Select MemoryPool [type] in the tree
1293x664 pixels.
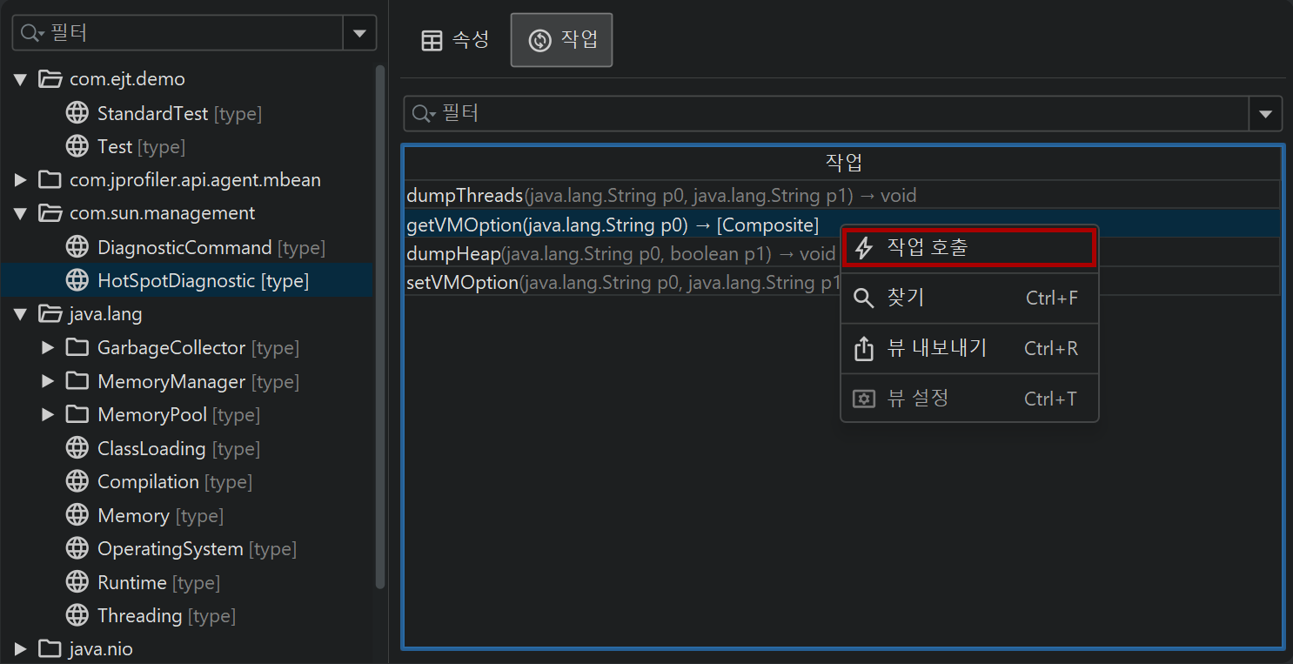(178, 414)
